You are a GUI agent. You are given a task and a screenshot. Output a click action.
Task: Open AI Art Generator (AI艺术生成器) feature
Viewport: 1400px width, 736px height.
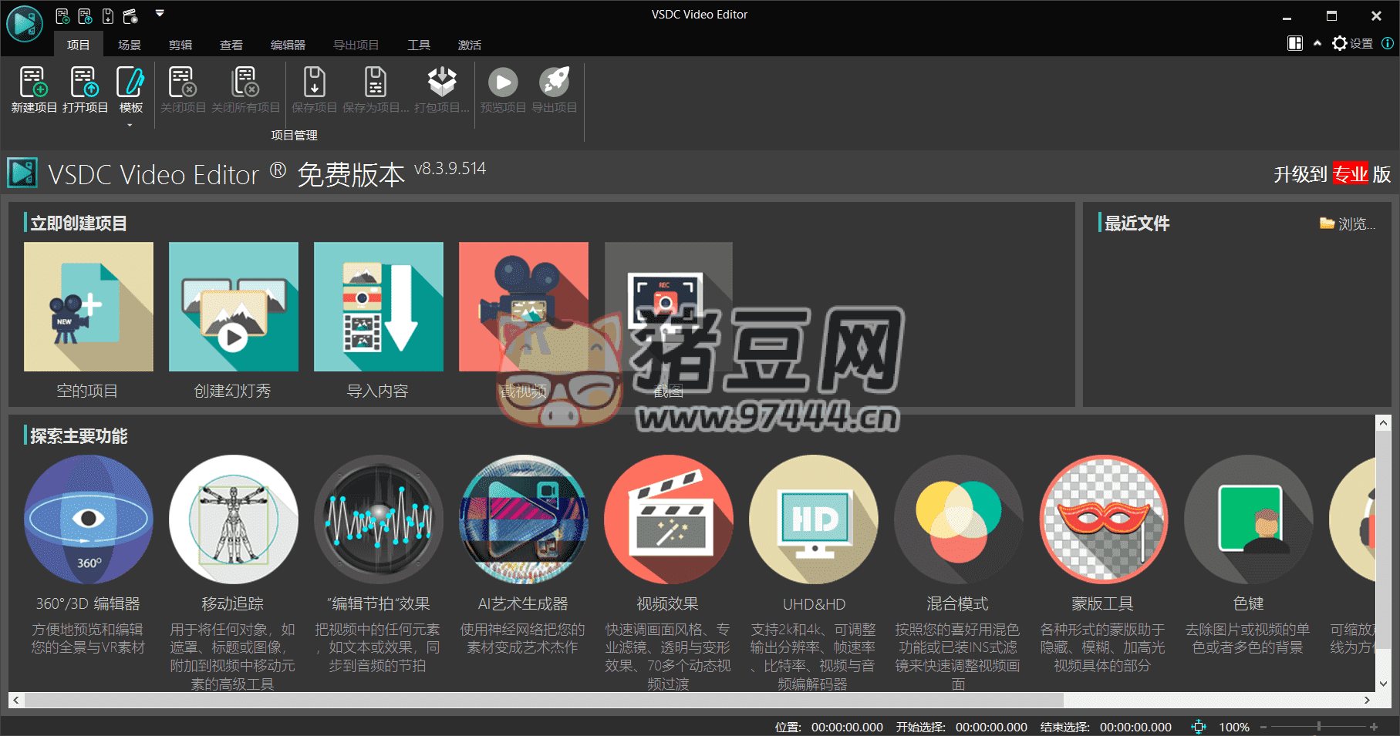coord(523,519)
